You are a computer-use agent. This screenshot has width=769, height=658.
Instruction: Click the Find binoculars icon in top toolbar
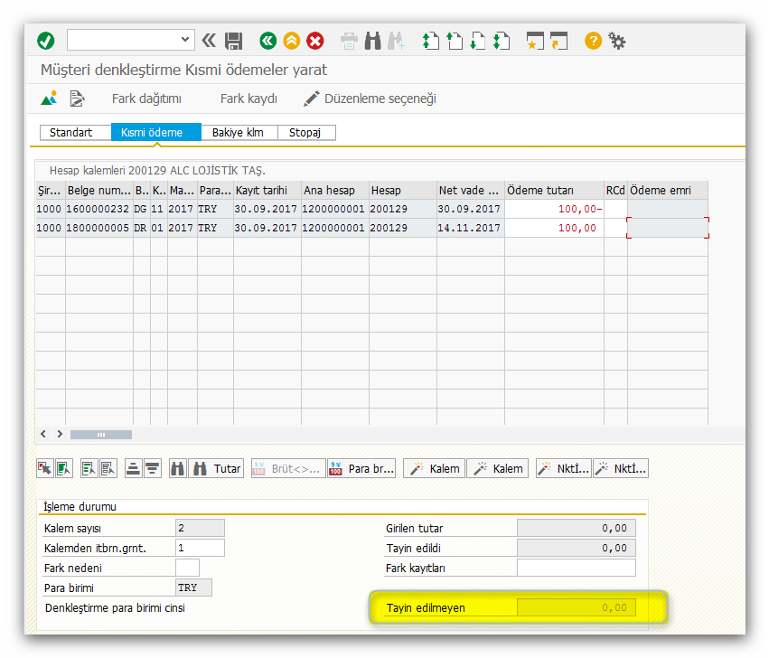click(x=372, y=41)
